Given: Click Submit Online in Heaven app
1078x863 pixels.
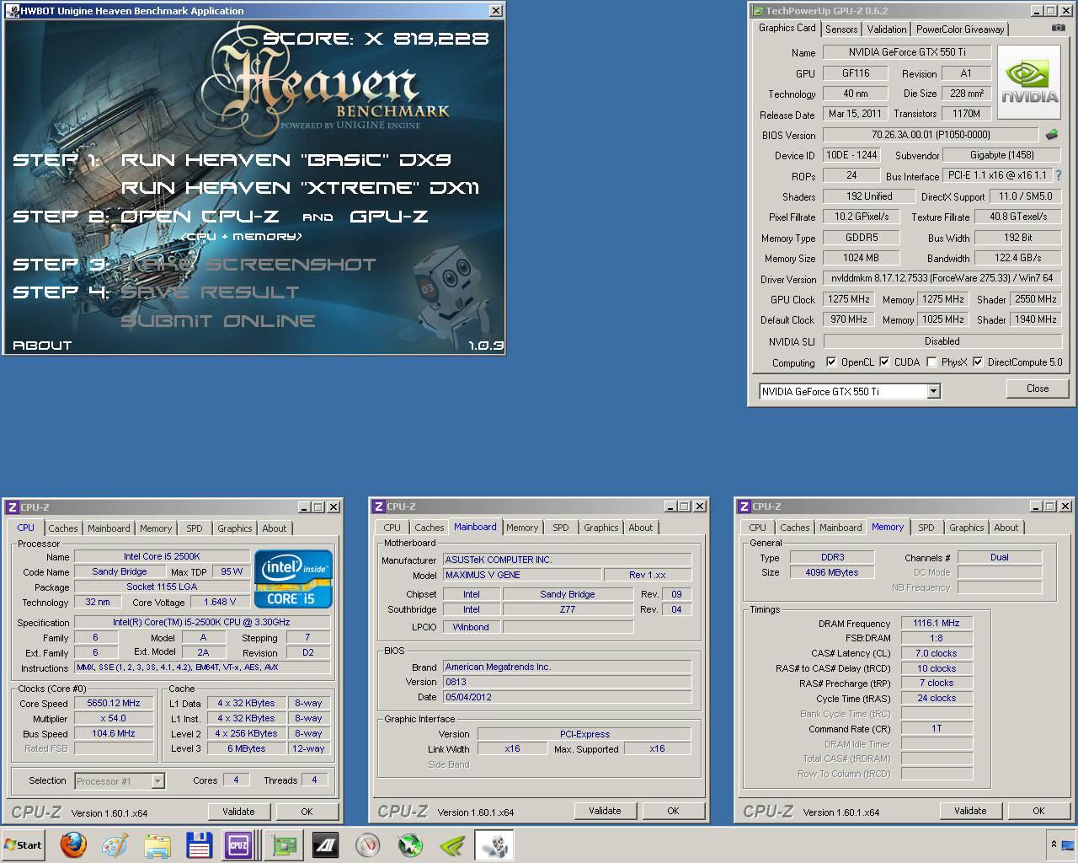Looking at the screenshot, I should [x=218, y=320].
